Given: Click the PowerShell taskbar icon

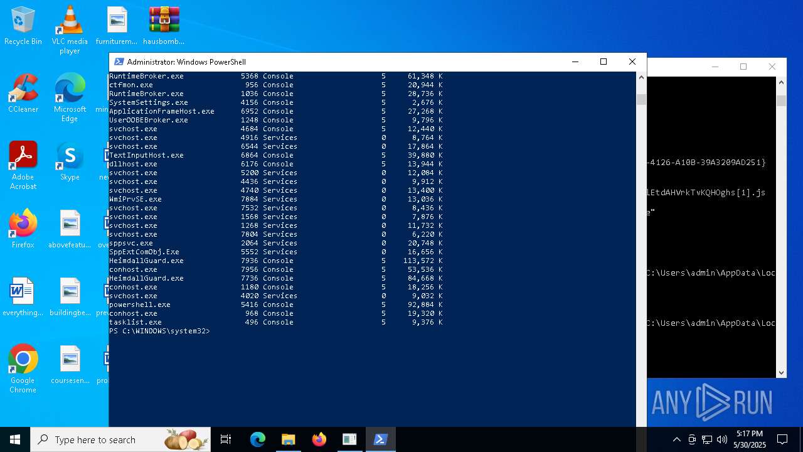Looking at the screenshot, I should (x=380, y=439).
